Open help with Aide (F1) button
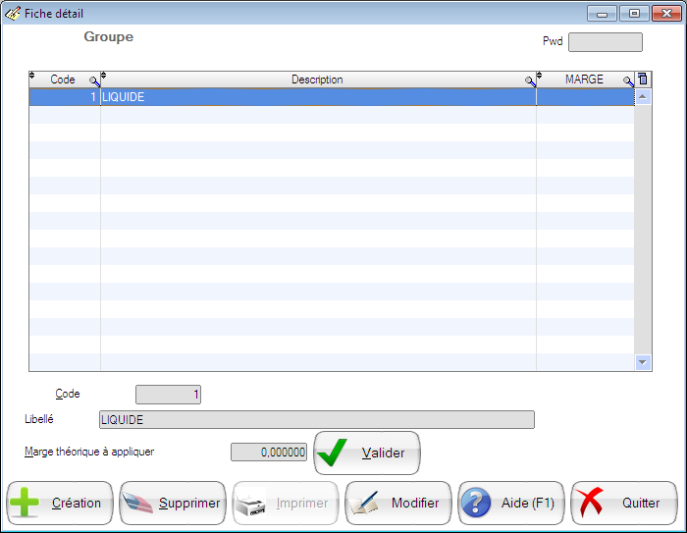 pos(511,504)
